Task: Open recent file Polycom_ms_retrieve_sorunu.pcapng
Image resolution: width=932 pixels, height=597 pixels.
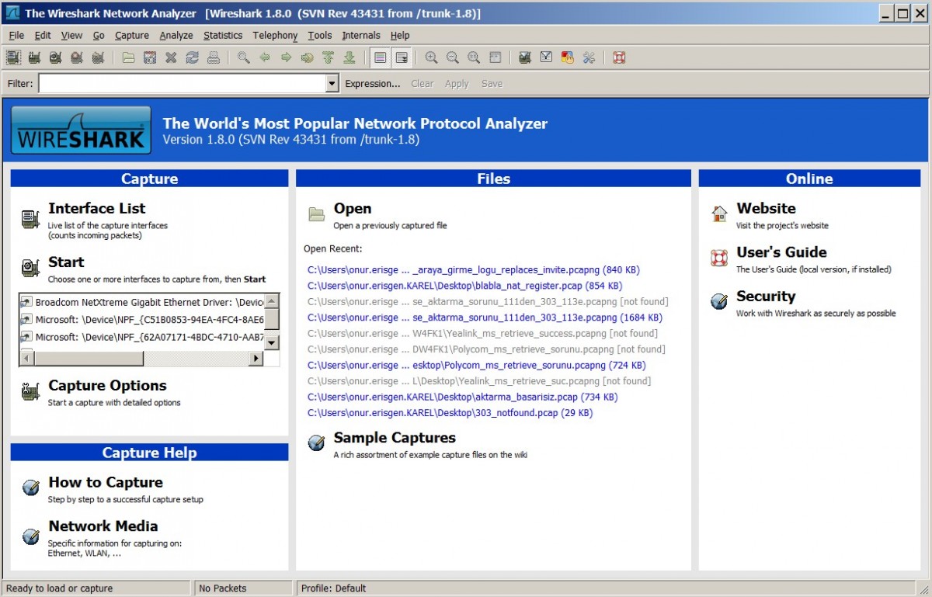Action: [476, 365]
